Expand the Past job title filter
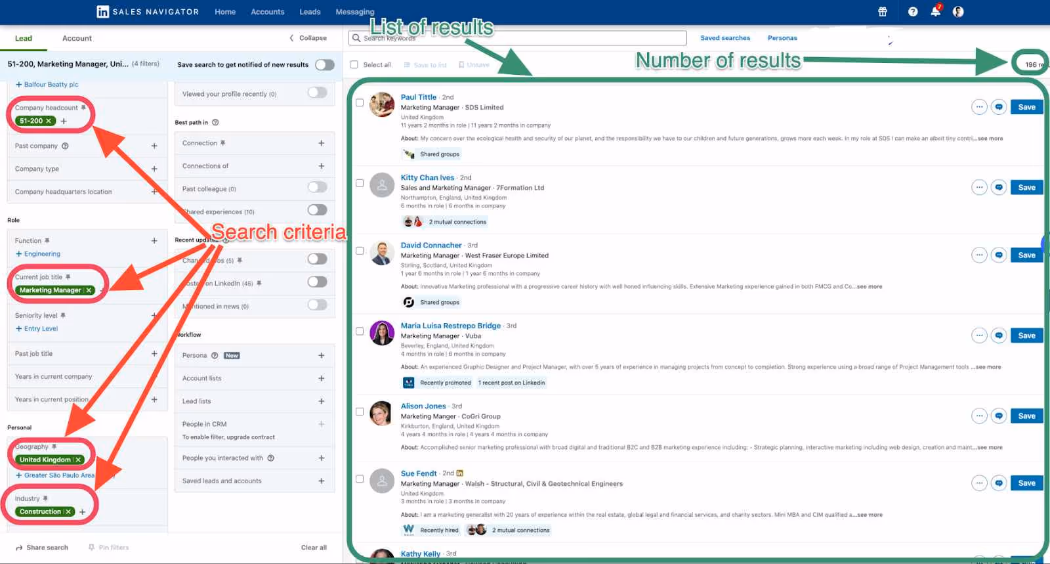The width and height of the screenshot is (1050, 564). pos(154,353)
